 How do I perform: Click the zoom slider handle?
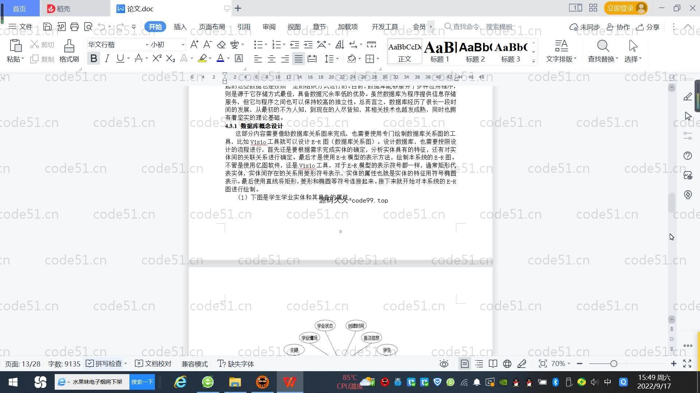tap(614, 364)
